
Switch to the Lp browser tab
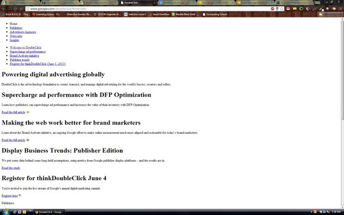[x=59, y=3]
